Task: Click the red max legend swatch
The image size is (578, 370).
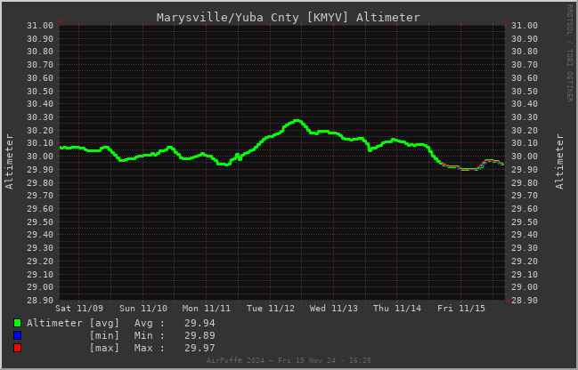Action: (17, 348)
